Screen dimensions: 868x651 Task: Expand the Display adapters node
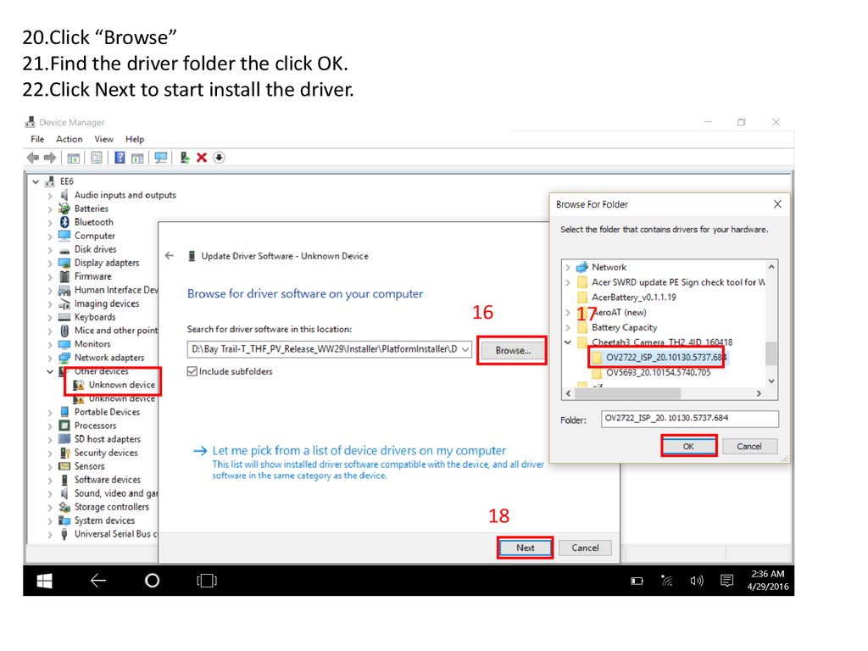coord(50,264)
